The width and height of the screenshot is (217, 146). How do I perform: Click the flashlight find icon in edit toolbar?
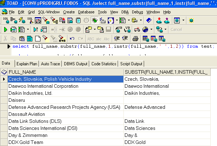point(46,39)
